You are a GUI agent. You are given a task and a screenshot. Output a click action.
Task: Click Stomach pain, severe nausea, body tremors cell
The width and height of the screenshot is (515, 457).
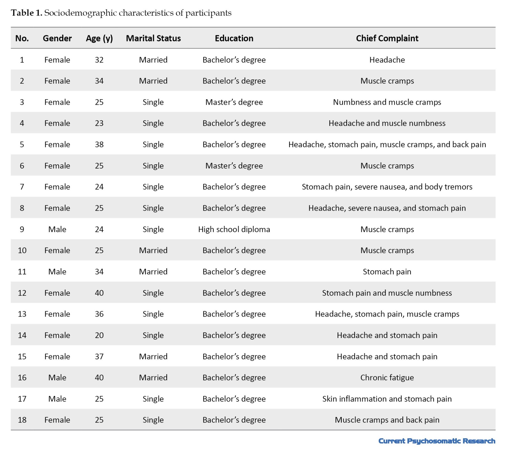coord(387,187)
